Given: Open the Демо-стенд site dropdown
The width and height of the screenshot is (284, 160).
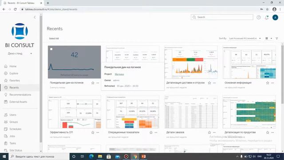Looking at the screenshot, I should click(x=20, y=53).
